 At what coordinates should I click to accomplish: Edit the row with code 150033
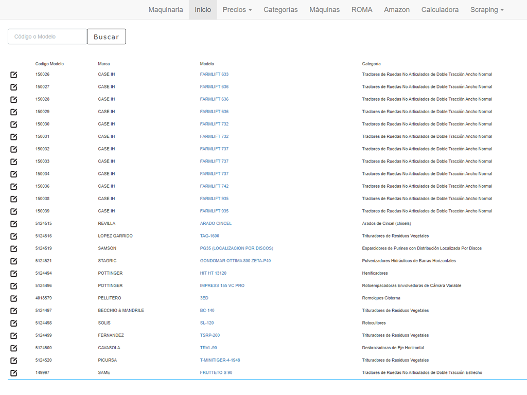pos(13,161)
